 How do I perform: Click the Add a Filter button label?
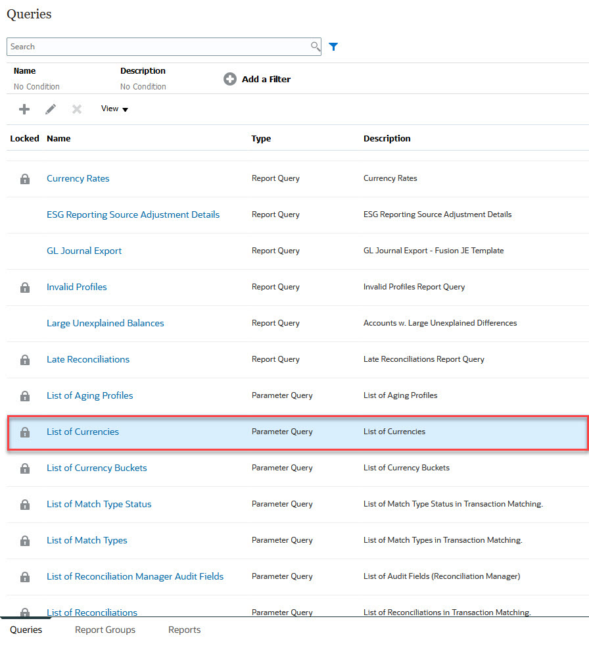(266, 79)
